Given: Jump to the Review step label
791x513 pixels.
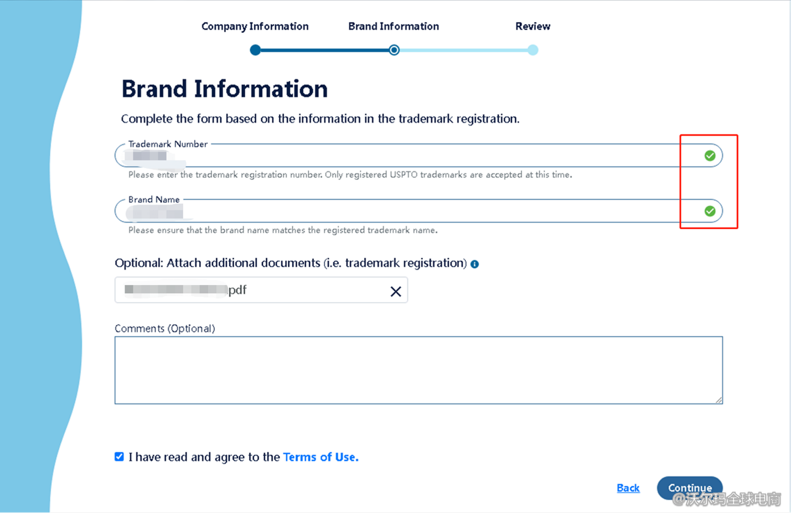Looking at the screenshot, I should [532, 26].
